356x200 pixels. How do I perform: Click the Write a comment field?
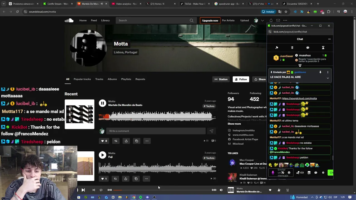(x=156, y=131)
